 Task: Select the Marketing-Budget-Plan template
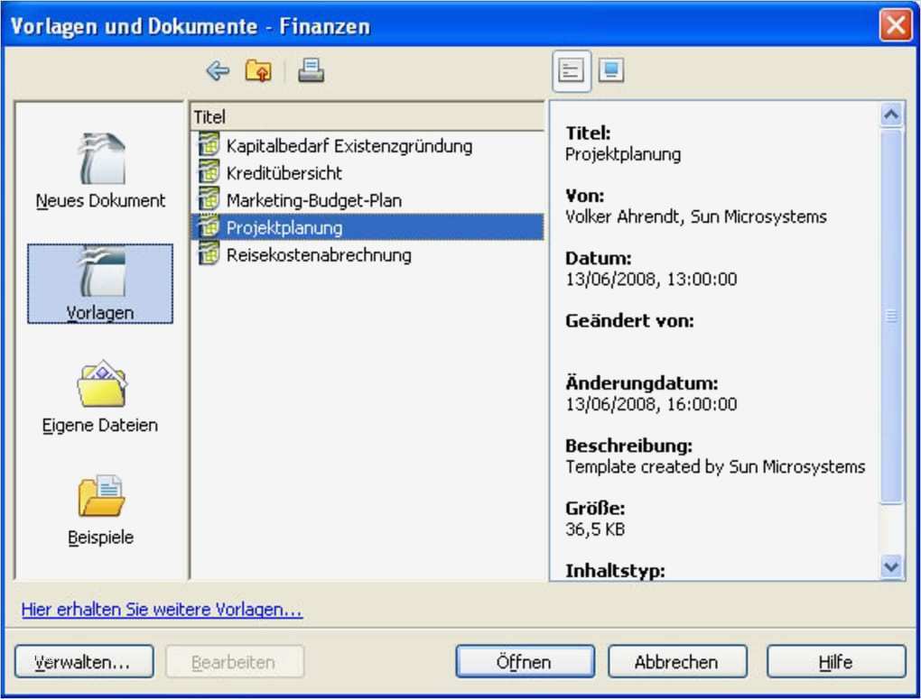click(313, 200)
